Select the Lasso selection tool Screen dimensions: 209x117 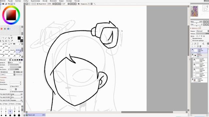(3, 38)
